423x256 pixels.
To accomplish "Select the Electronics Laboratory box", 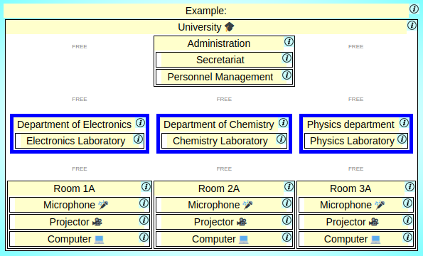I will click(80, 141).
